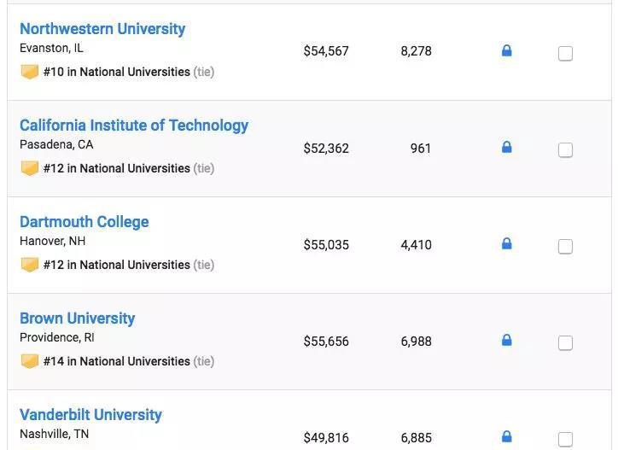Click Brown University's $55,656 tuition value
Image resolution: width=618 pixels, height=450 pixels.
tap(326, 342)
